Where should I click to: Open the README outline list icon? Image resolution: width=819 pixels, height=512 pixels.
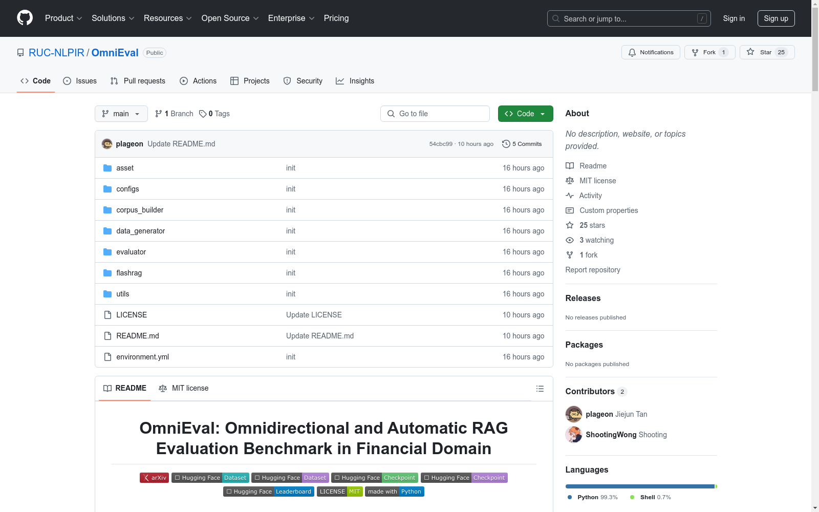[540, 389]
